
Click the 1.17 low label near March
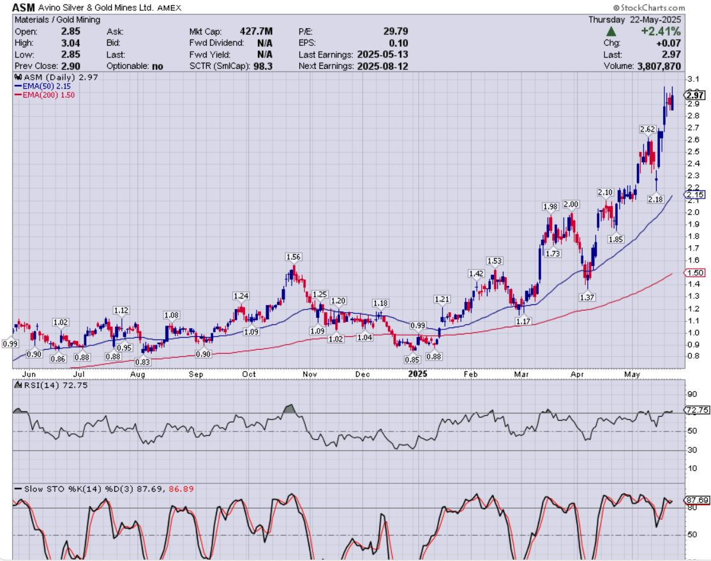point(523,321)
